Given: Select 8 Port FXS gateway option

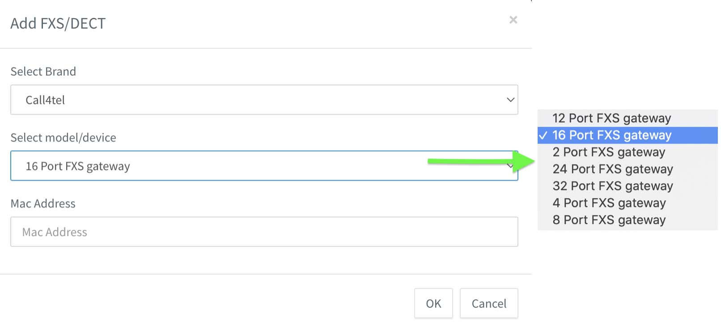Looking at the screenshot, I should pyautogui.click(x=628, y=220).
